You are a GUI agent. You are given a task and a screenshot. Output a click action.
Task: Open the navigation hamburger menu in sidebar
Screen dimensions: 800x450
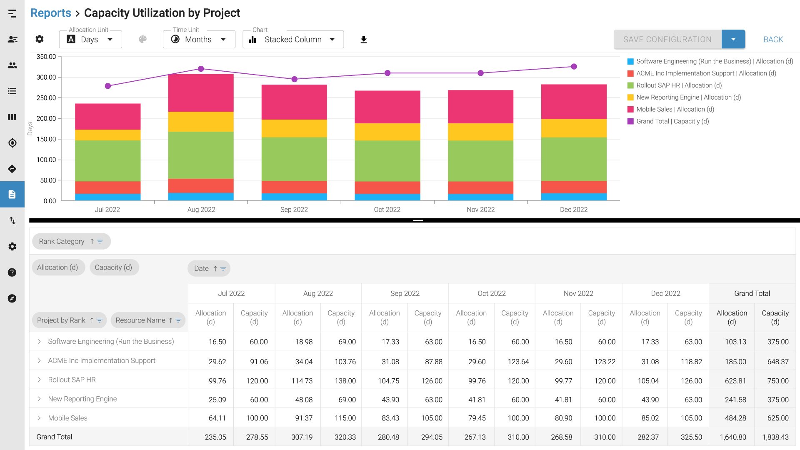click(12, 14)
